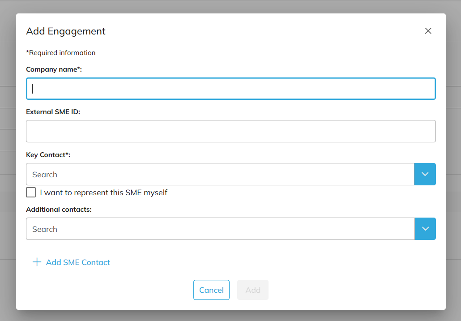
Task: Click into the External SME ID field
Action: 230,131
